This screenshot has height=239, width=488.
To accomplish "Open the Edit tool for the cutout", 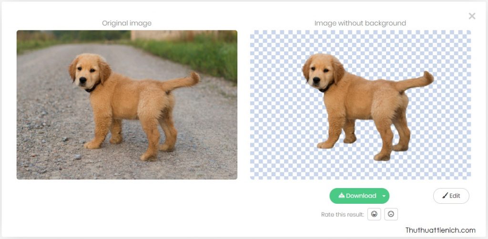I will click(451, 196).
